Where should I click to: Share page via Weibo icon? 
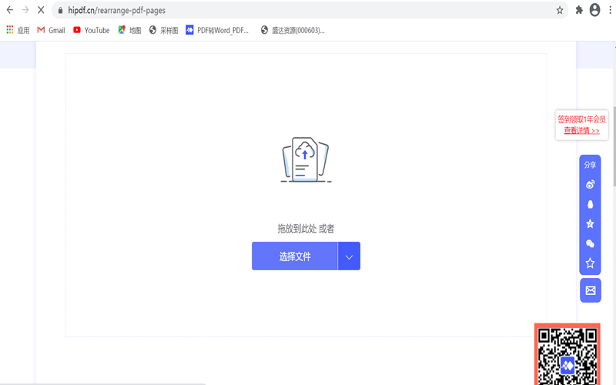590,185
